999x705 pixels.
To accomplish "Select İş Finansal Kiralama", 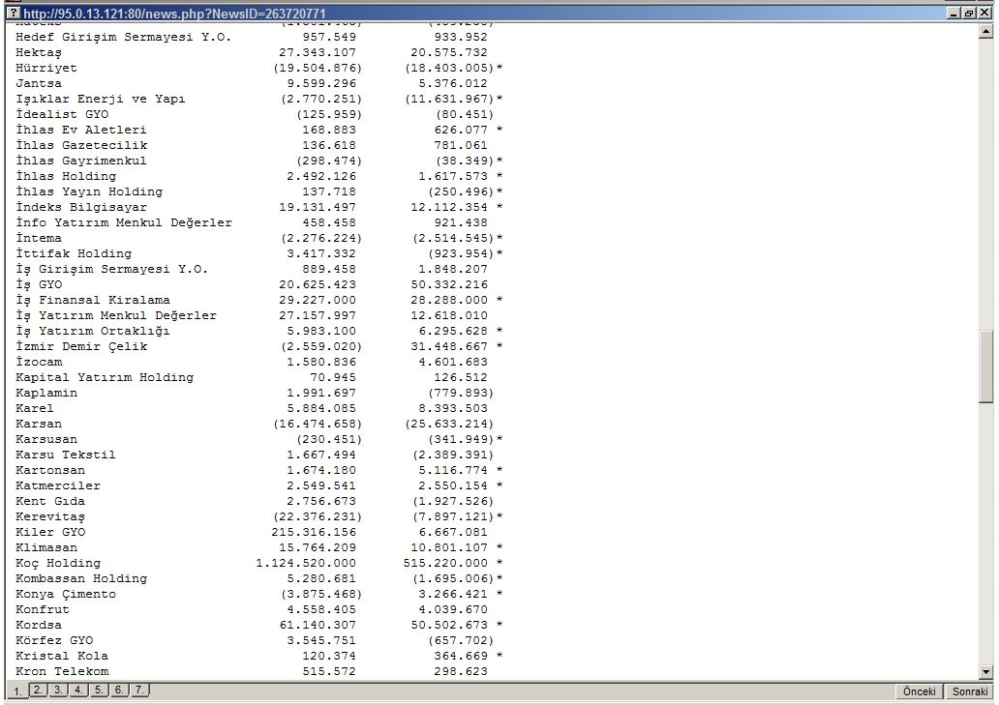I will (x=92, y=300).
